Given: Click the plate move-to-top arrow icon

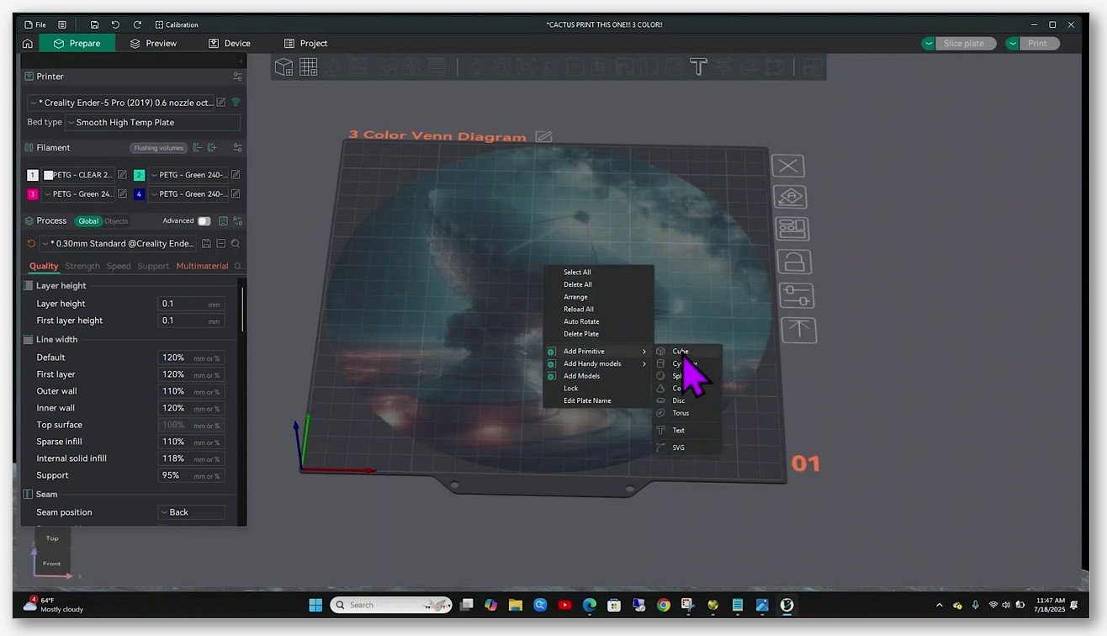Looking at the screenshot, I should coord(798,330).
